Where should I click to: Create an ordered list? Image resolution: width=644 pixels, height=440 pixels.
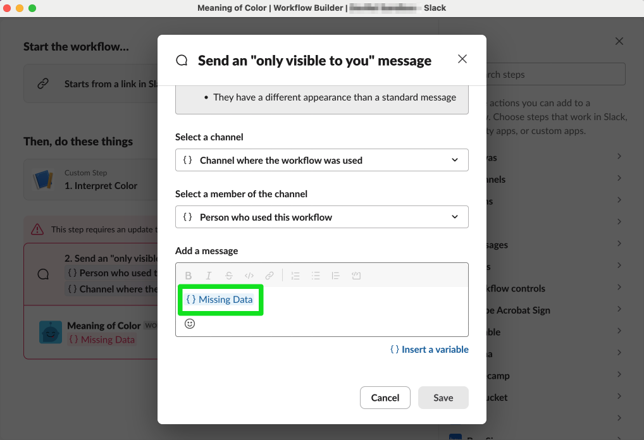295,275
